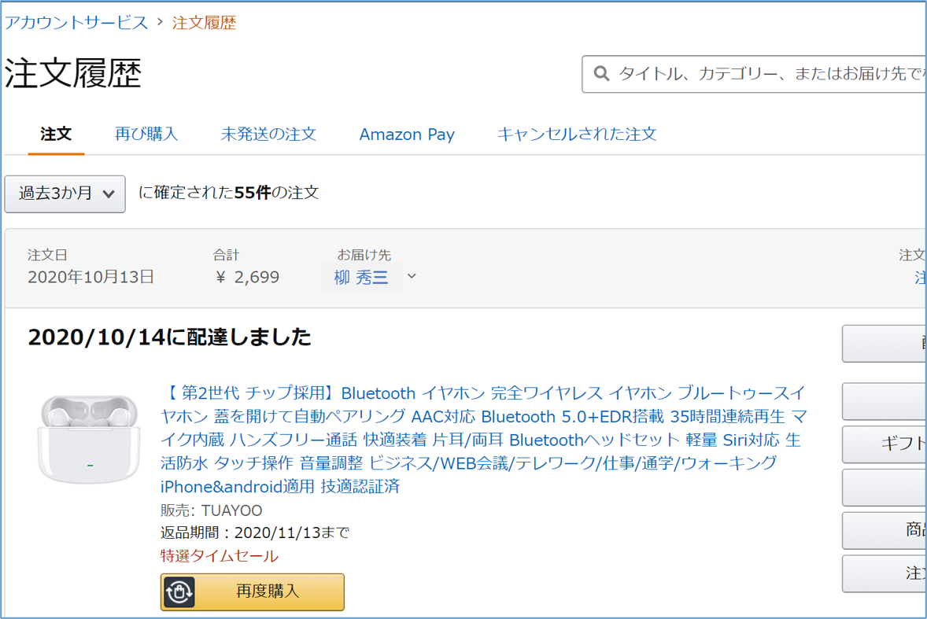View the キャンセルされた注文 tab
Image resolution: width=927 pixels, height=619 pixels.
[x=576, y=134]
